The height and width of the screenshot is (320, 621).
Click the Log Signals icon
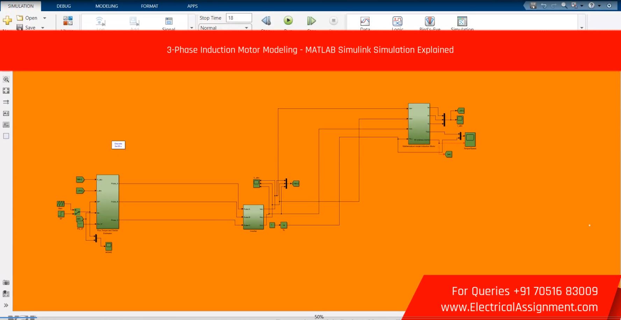100,21
